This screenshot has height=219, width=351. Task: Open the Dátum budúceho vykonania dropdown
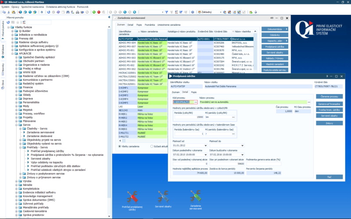[x=242, y=155]
